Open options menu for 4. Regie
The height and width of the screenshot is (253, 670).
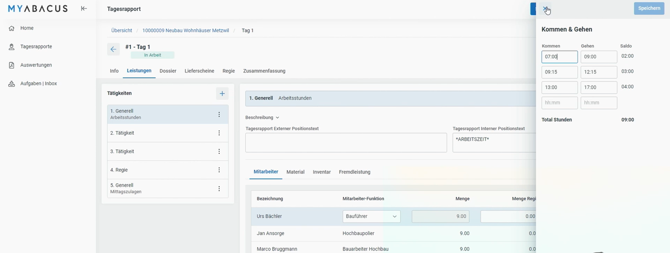point(219,170)
